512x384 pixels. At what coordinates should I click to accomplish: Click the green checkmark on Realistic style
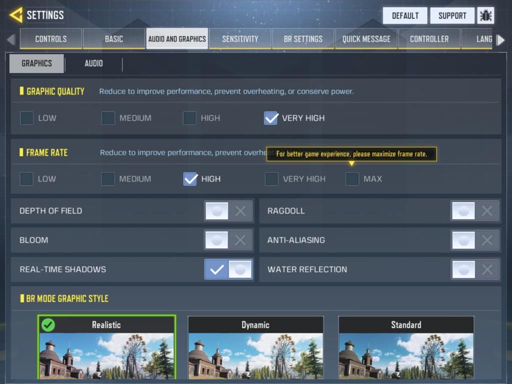48,325
